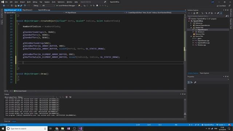This screenshot has height=131, width=233.
Task: Click the Save All toolbar icon
Action: tap(21, 6)
